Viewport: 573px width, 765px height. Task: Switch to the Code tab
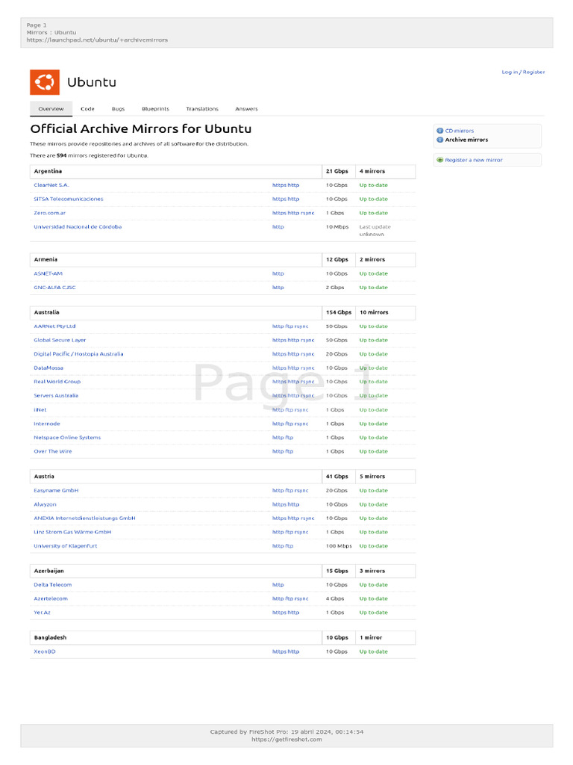[88, 109]
